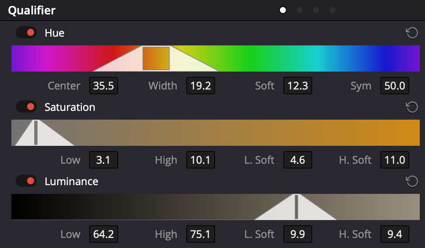This screenshot has width=425, height=248.
Task: Click the Luminance High value 75.1
Action: [201, 234]
